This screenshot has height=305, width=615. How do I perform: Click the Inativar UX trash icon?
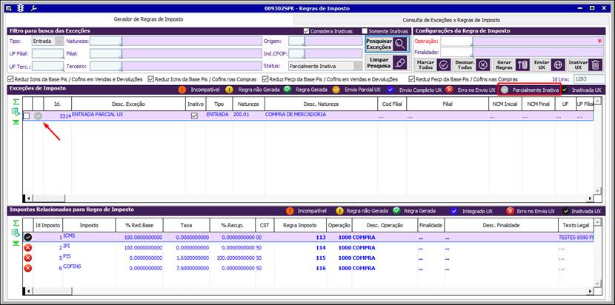pos(596,64)
